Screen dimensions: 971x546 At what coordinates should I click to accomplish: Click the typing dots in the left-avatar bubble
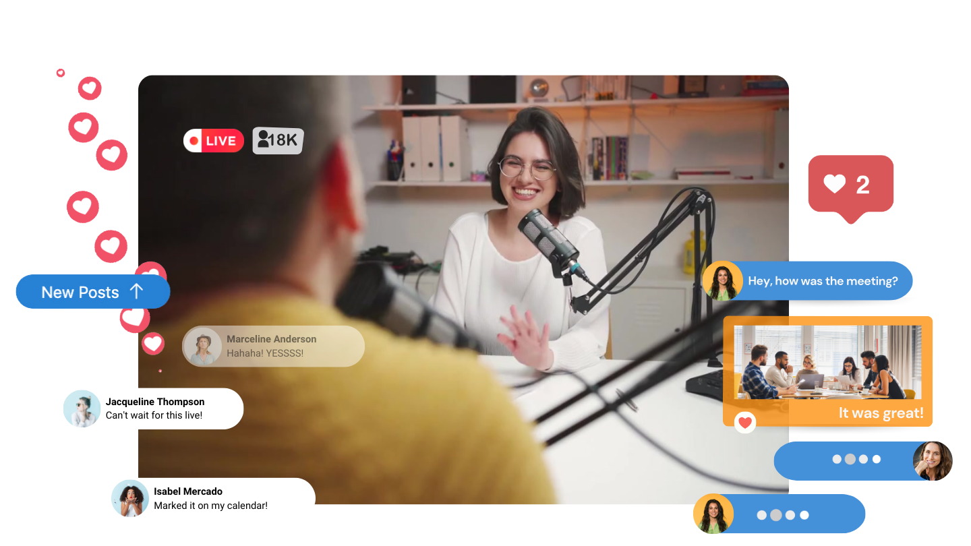tap(782, 515)
